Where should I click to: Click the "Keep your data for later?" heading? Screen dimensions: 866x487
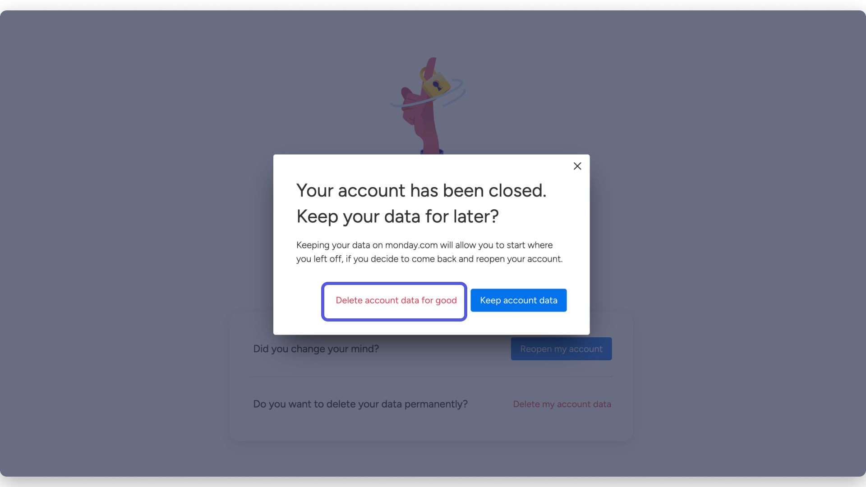pos(397,217)
